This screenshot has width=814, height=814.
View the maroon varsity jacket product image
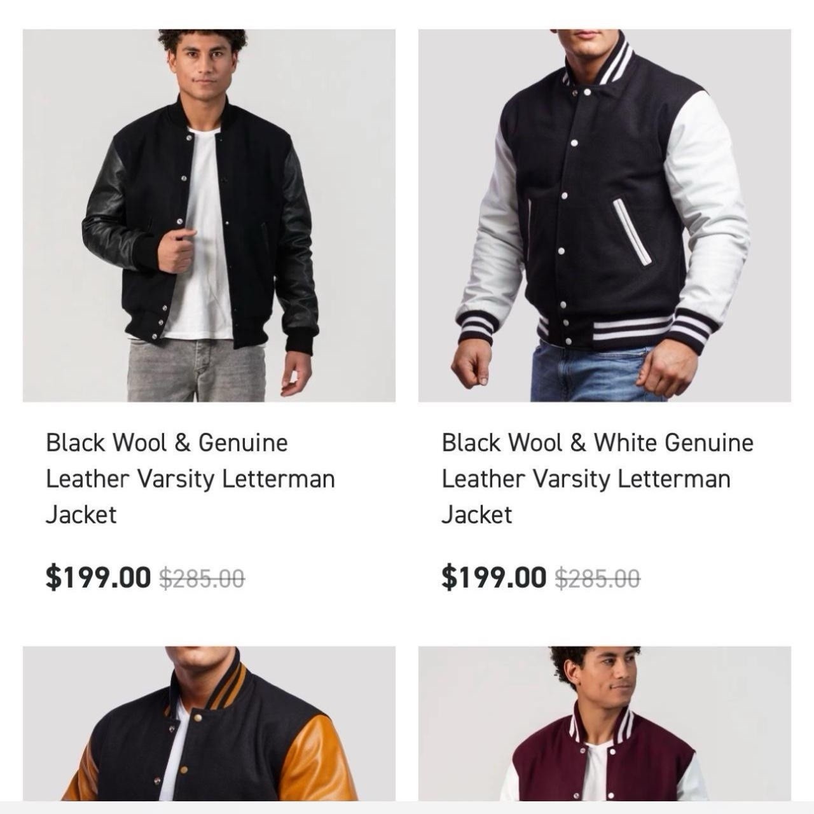[x=605, y=724]
